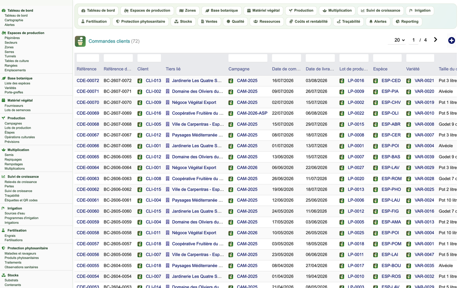
Task: Click Ville de Carpentras cell in CDE-00068 row
Action: point(198,124)
